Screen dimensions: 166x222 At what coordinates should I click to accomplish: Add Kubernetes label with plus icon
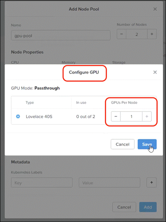tap(152, 182)
